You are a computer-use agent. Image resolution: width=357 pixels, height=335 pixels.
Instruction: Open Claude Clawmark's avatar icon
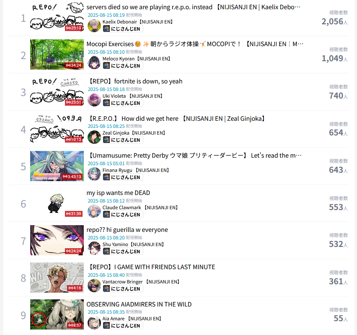tap(94, 211)
